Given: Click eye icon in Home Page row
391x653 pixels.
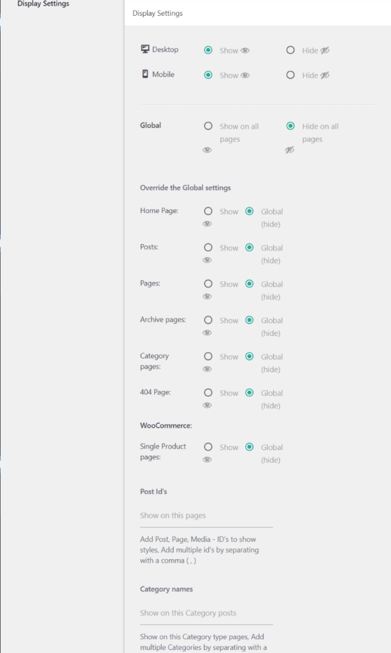Looking at the screenshot, I should pos(207,224).
